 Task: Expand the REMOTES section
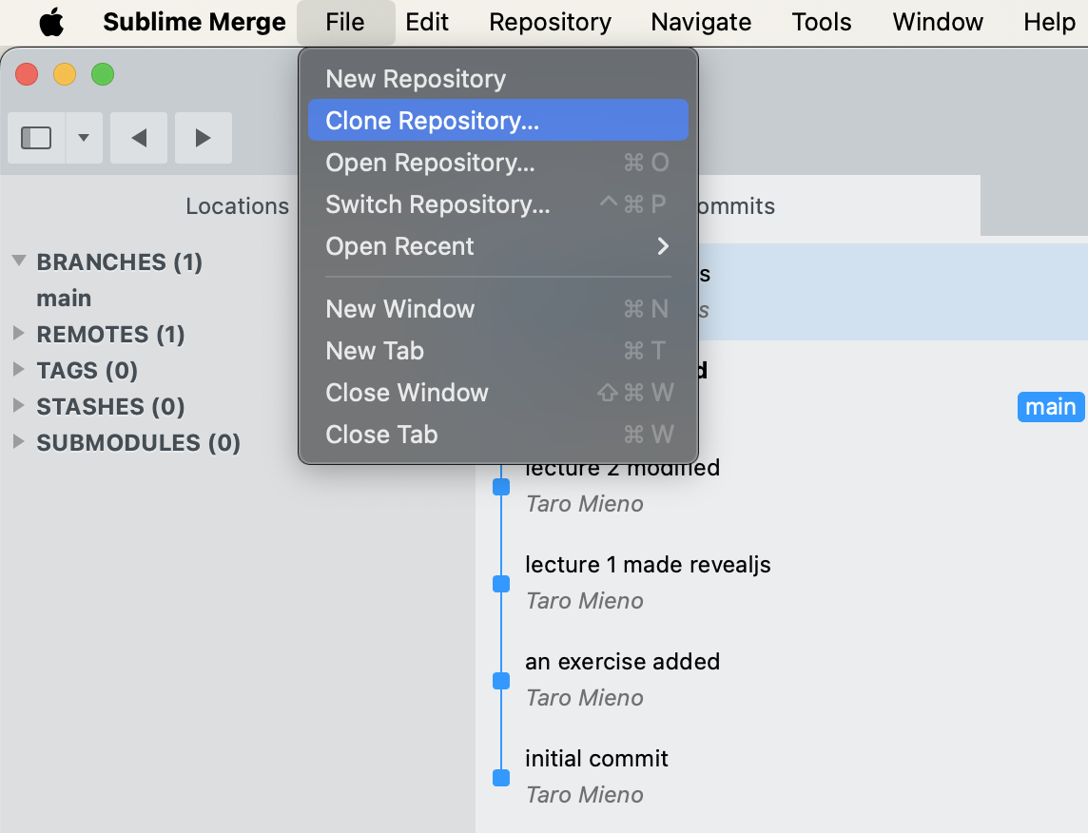point(19,334)
